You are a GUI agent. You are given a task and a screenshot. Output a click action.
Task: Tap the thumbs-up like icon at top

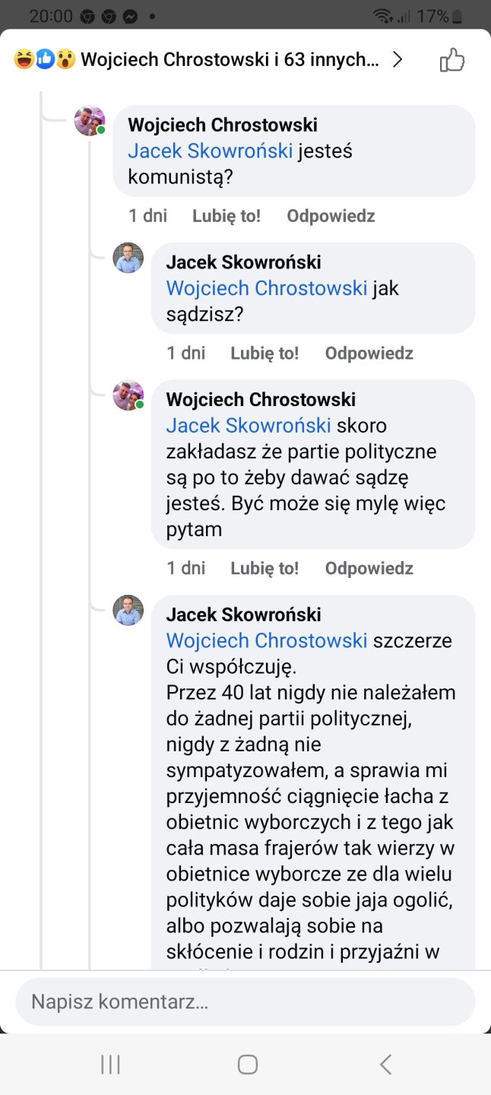(x=452, y=60)
